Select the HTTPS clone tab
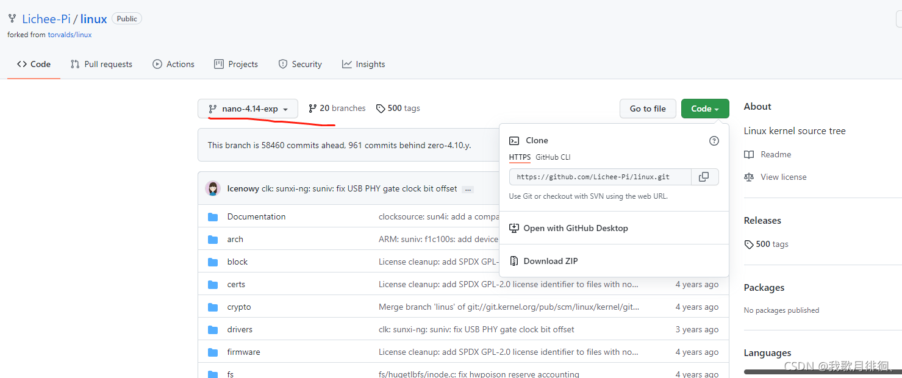This screenshot has height=378, width=902. pos(520,157)
